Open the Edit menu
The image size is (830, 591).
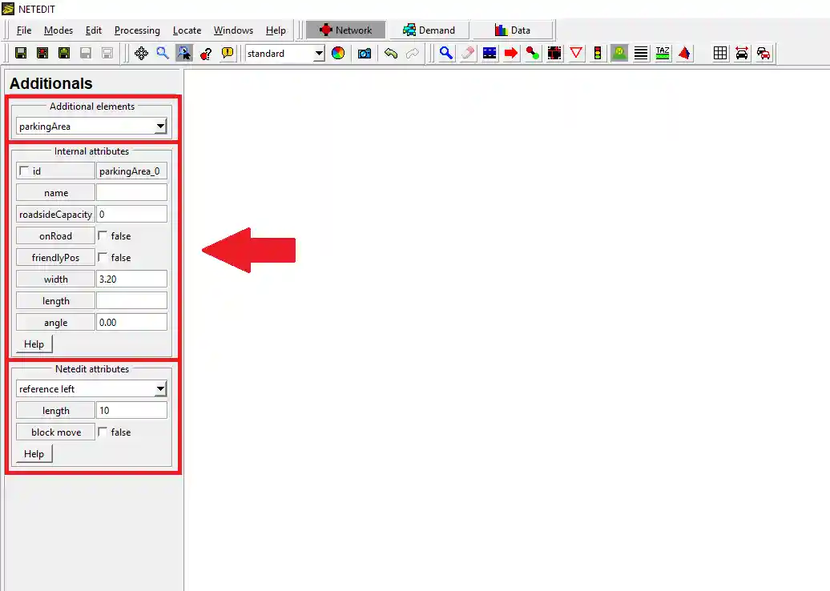point(94,30)
